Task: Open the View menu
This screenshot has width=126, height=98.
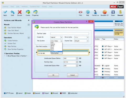Action: [x=12, y=7]
